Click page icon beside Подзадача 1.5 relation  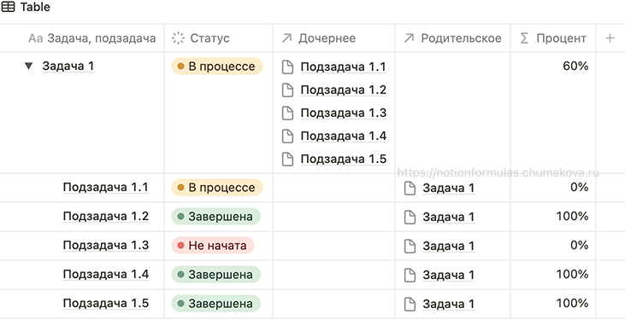tap(287, 160)
